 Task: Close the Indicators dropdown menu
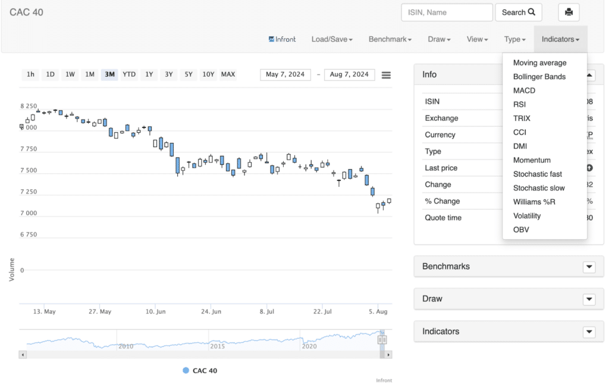pos(560,39)
